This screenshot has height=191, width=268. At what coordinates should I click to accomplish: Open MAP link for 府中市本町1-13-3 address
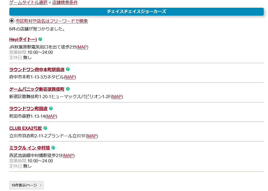coord(70,77)
